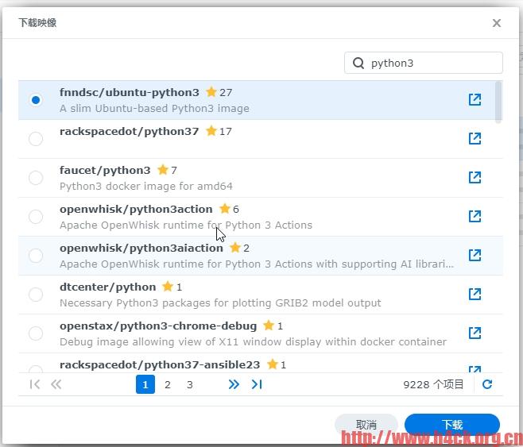The width and height of the screenshot is (523, 447).
Task: Click the 取消 cancel button
Action: (x=366, y=425)
